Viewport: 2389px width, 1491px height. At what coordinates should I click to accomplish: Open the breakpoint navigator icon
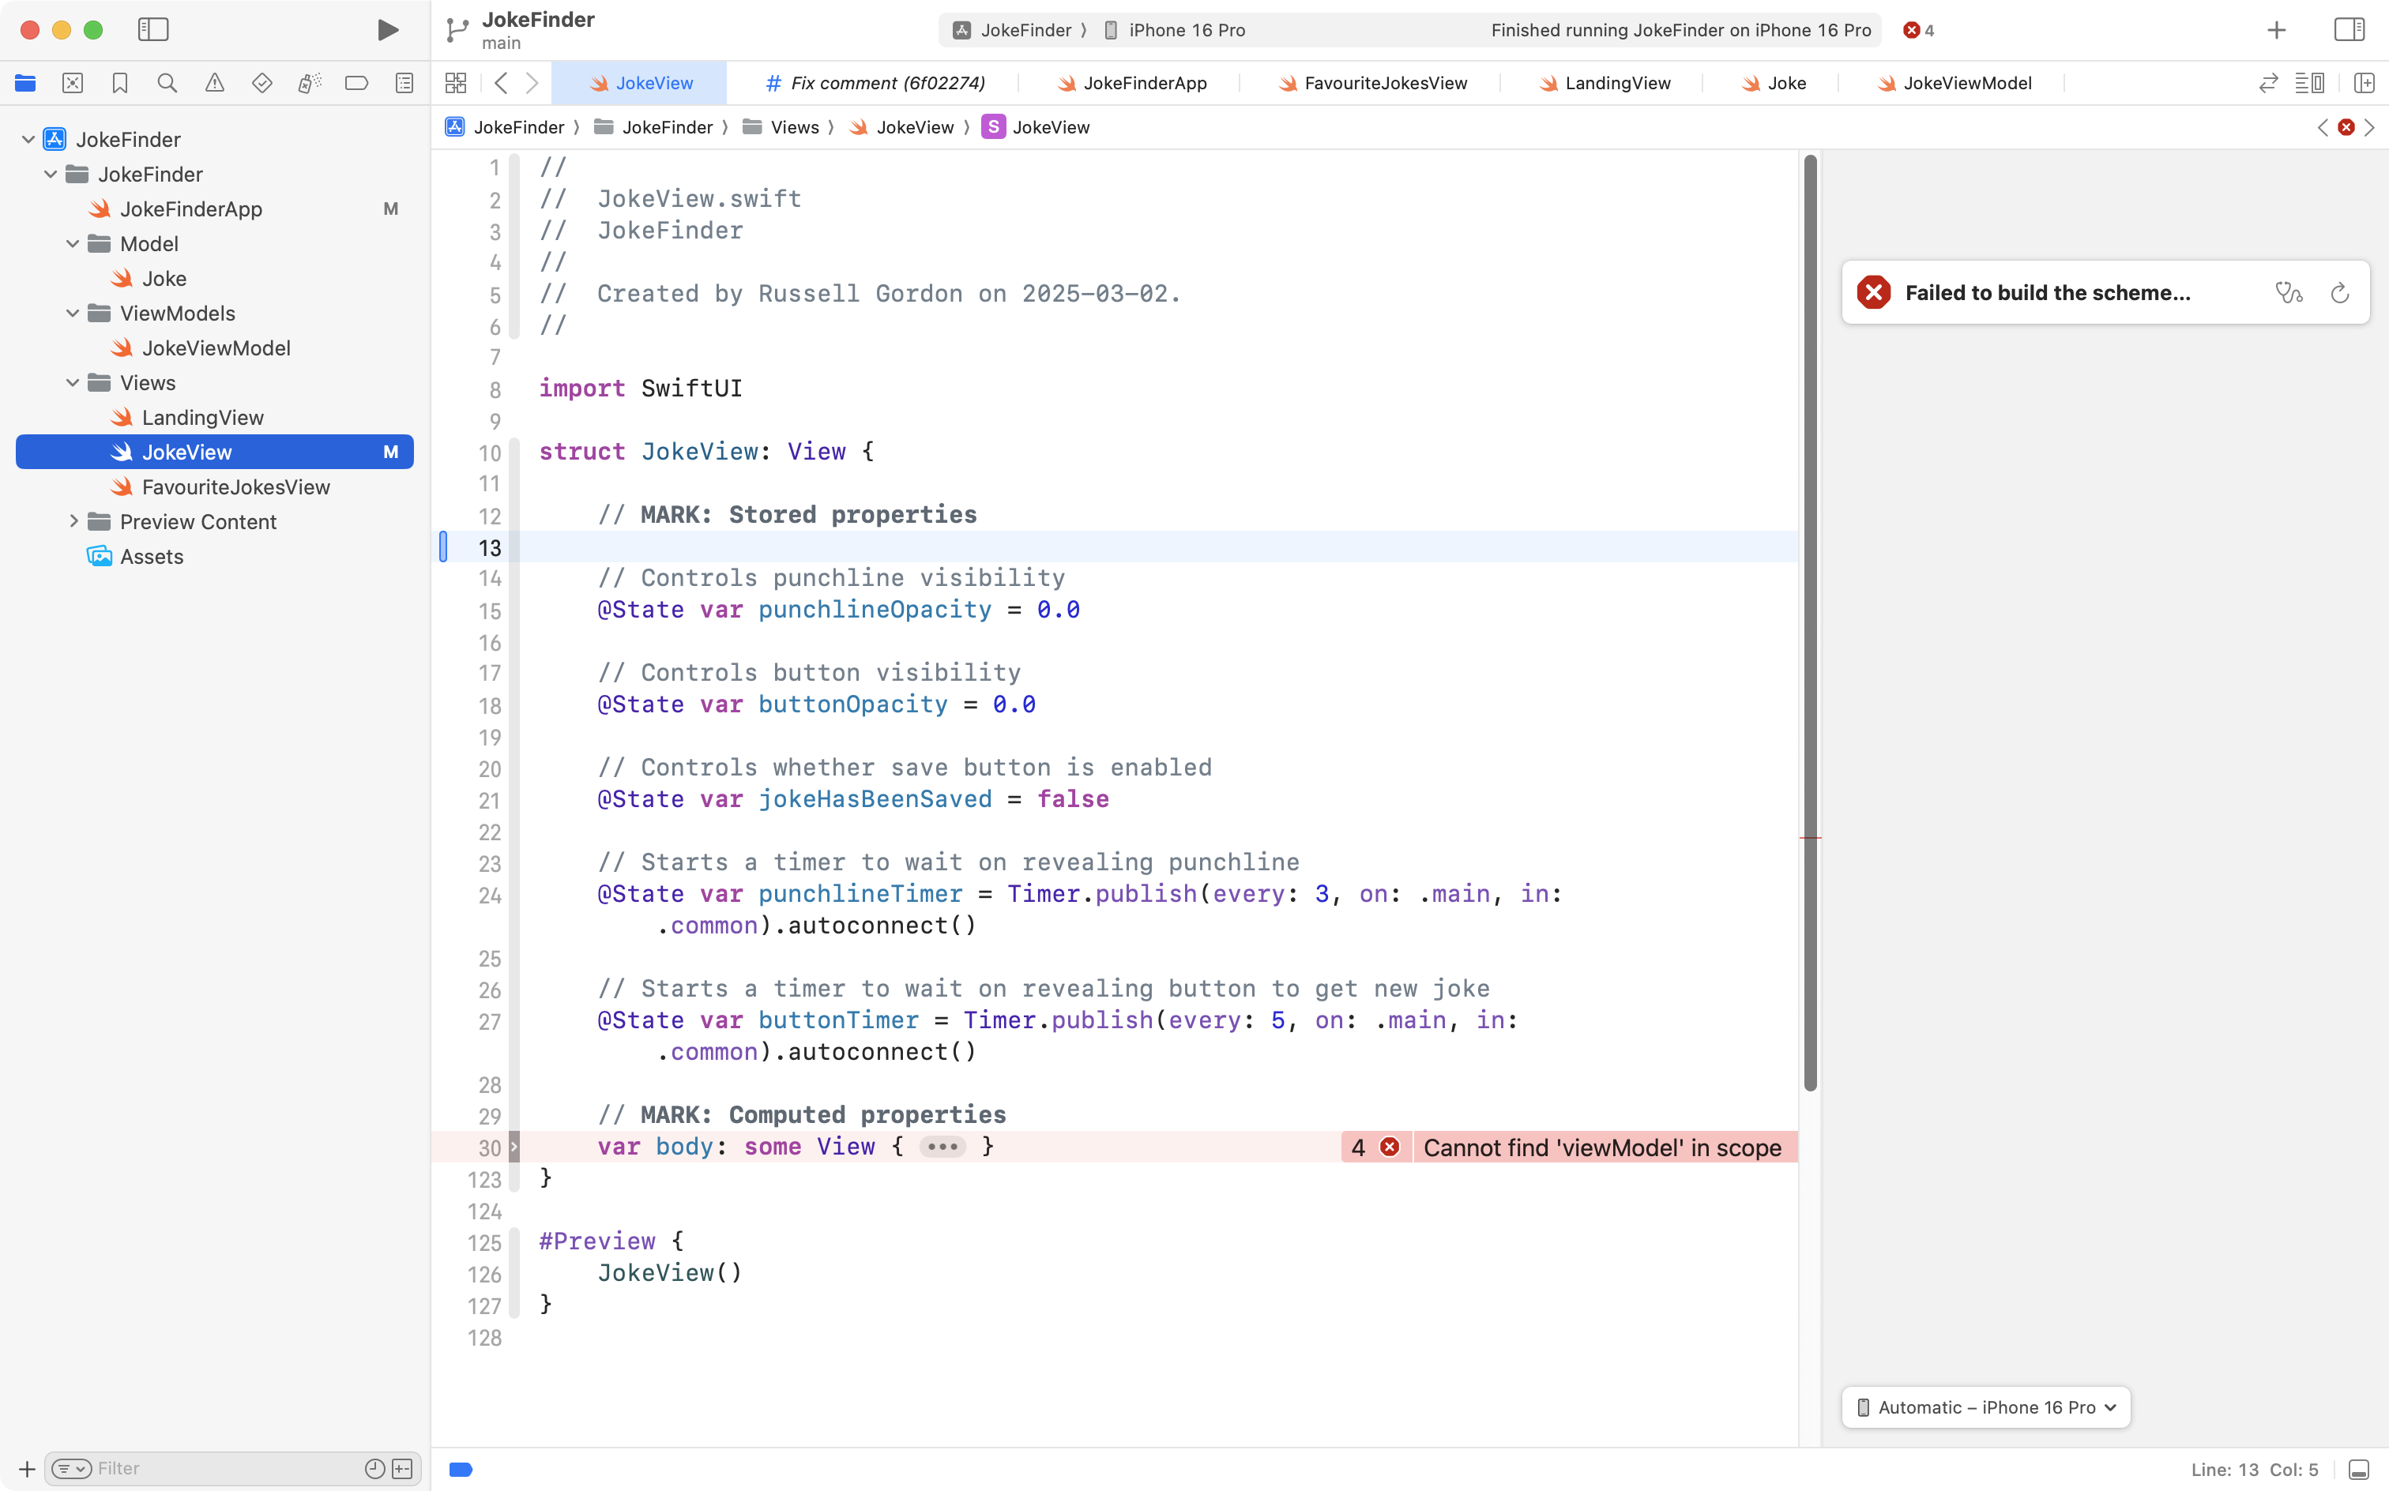coord(356,83)
